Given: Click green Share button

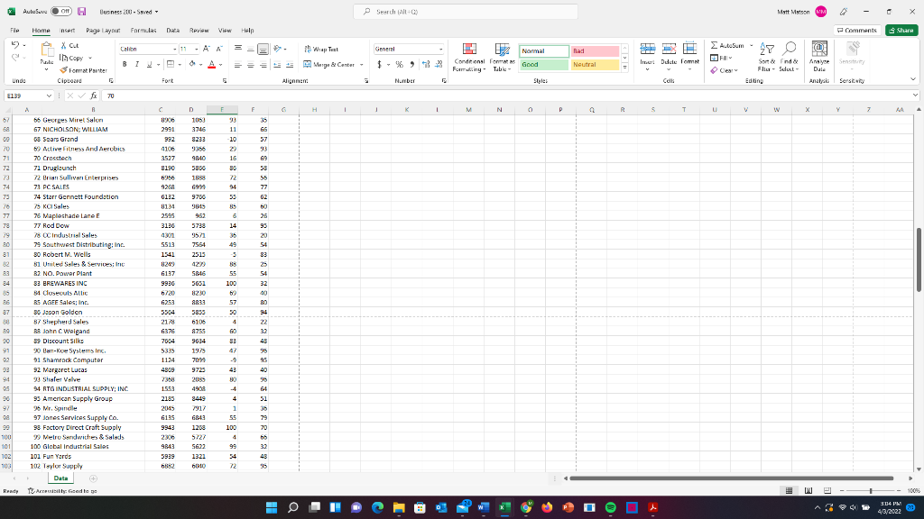Looking at the screenshot, I should click(x=901, y=30).
